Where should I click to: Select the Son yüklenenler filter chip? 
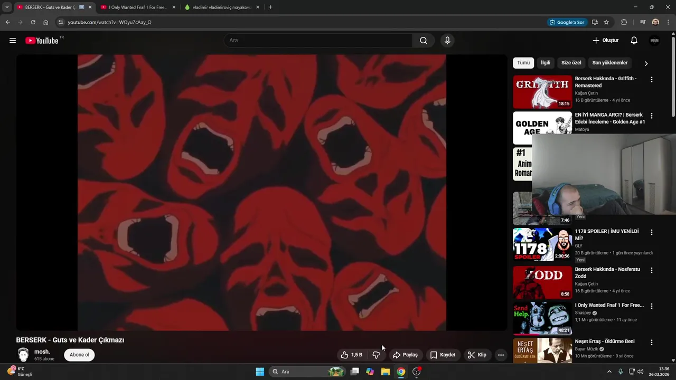tap(610, 63)
